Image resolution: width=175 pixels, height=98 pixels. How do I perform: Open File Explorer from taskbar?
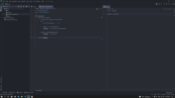pos(22,97)
